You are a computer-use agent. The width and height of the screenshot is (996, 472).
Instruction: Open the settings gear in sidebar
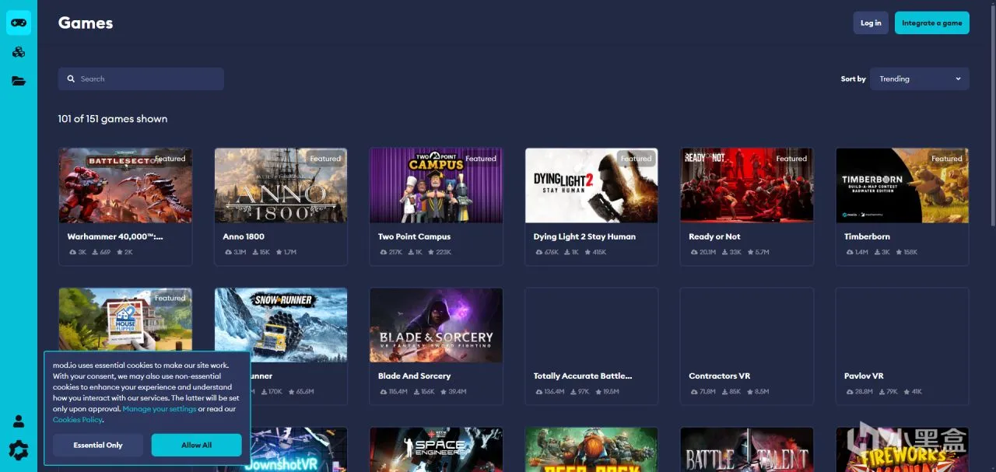click(19, 449)
